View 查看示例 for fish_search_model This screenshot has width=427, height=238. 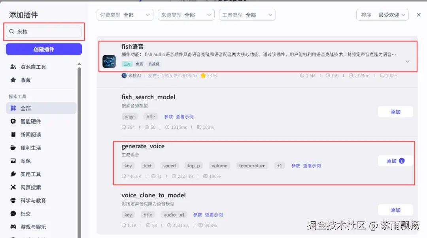coord(185,117)
